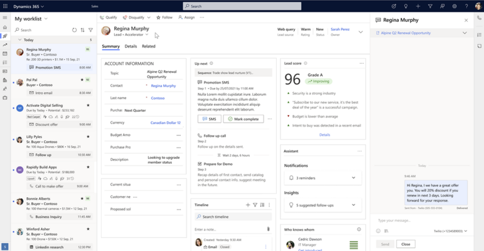Open advanced filter funnel in top bar
484x251 pixels.
[430, 6]
